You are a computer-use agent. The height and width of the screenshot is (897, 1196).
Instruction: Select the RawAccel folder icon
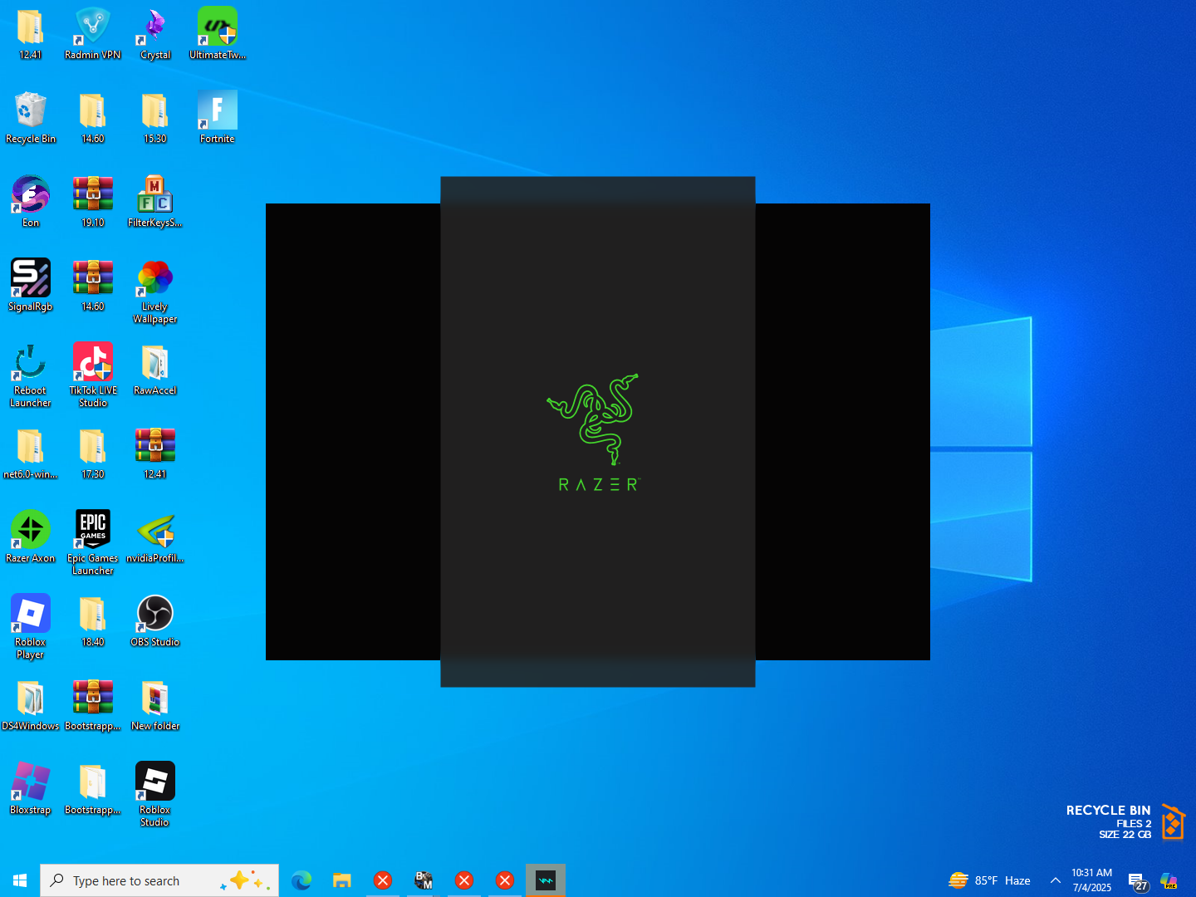point(155,370)
